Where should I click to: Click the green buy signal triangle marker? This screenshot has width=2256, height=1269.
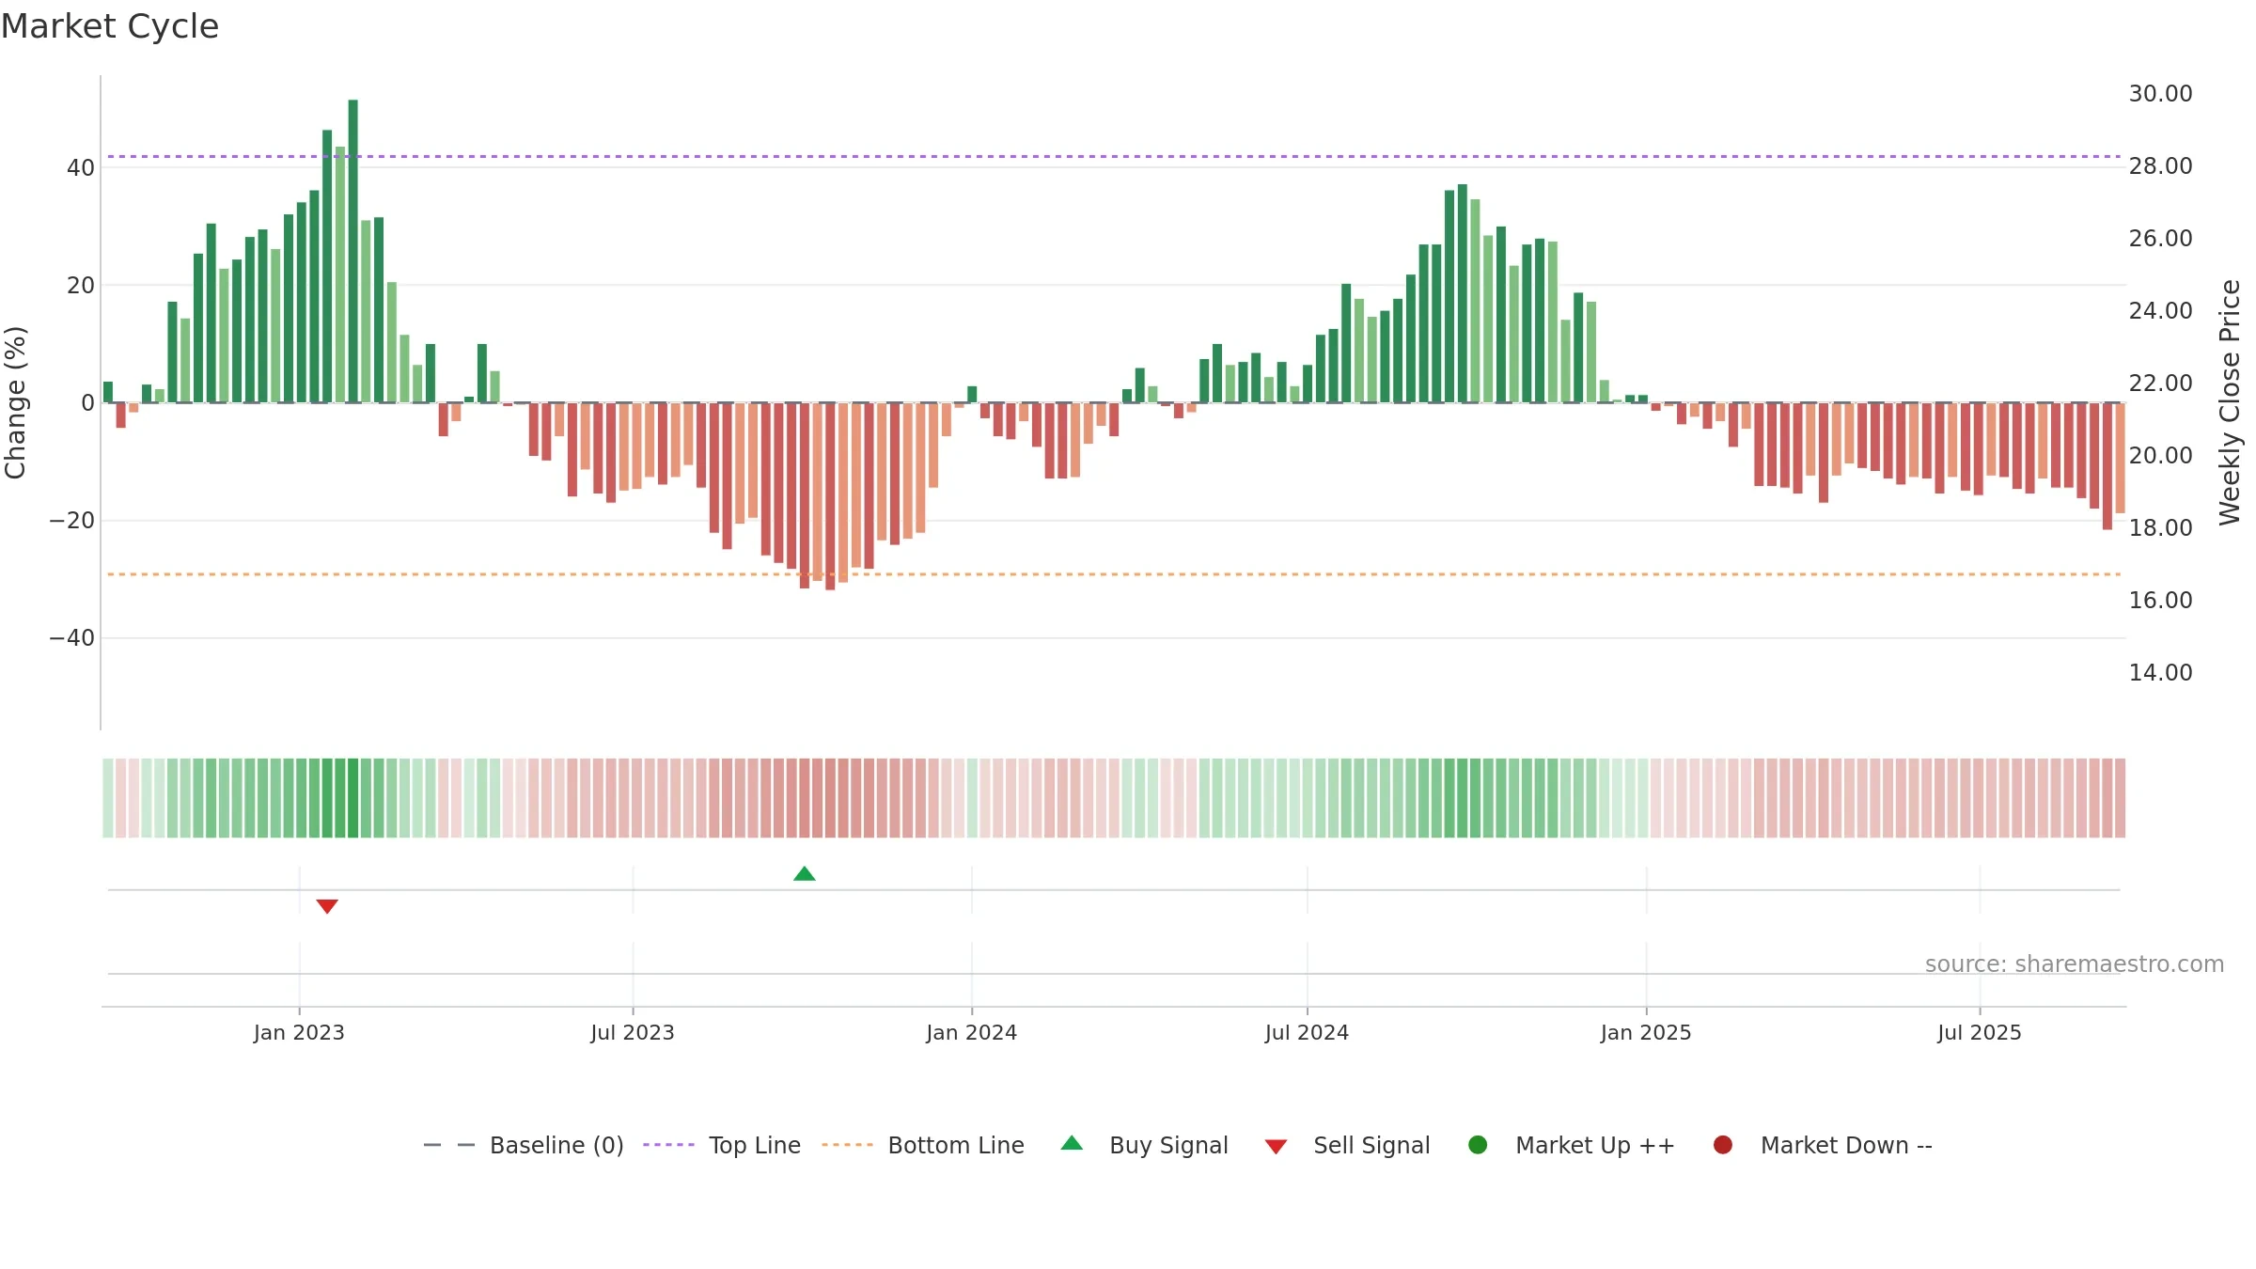tap(804, 874)
